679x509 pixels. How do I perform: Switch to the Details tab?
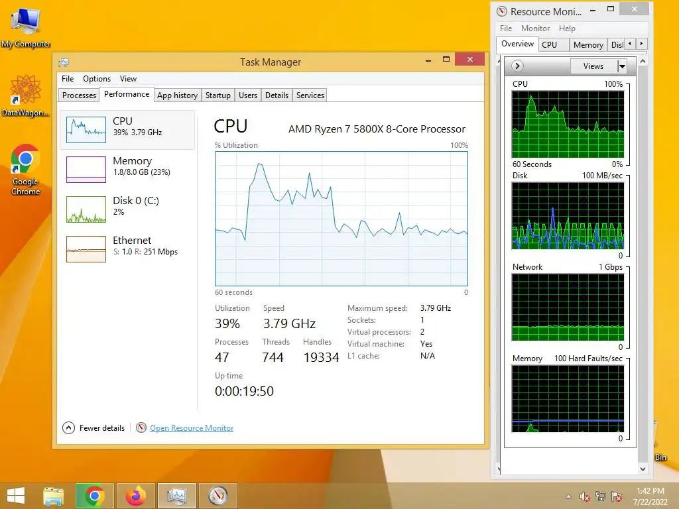(277, 95)
